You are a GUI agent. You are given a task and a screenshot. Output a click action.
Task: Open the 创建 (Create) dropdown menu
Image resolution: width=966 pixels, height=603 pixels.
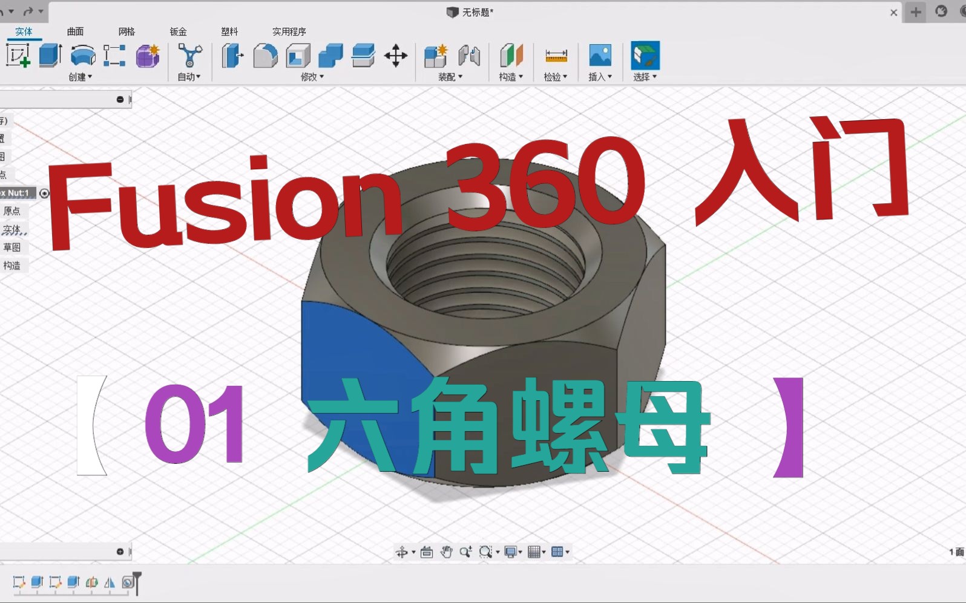80,77
